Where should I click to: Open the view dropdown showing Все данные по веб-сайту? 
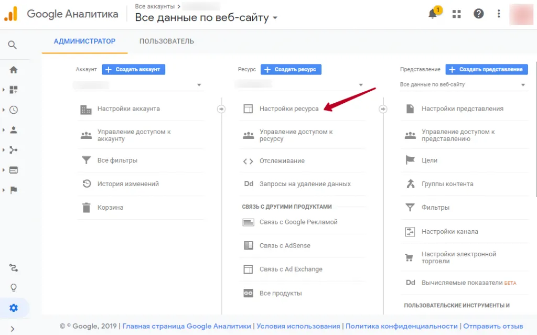(463, 84)
